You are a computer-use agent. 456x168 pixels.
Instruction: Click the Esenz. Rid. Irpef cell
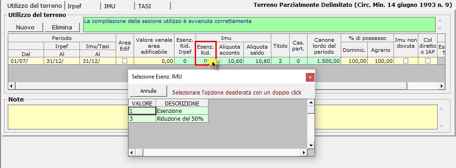185,61
